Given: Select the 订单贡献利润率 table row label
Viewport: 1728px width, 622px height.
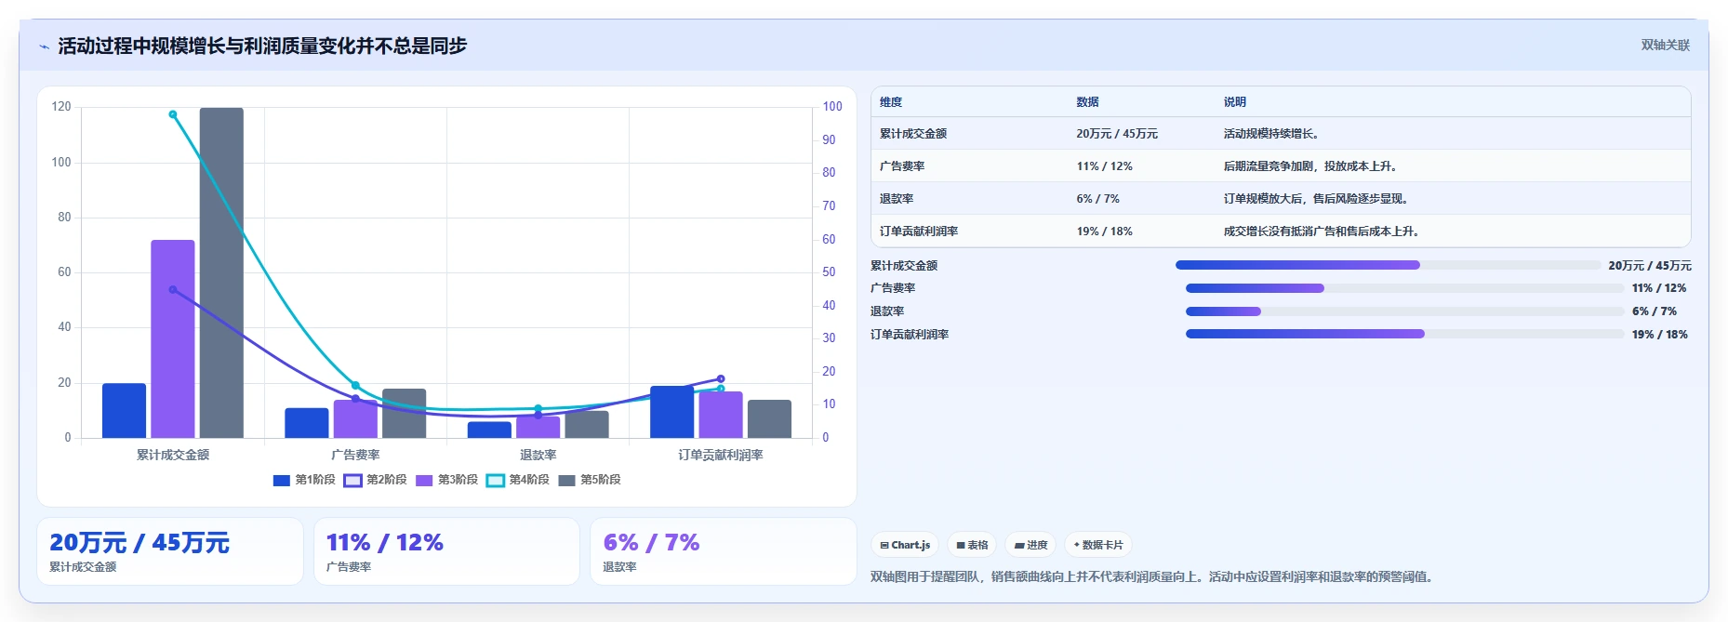Looking at the screenshot, I should click(919, 232).
